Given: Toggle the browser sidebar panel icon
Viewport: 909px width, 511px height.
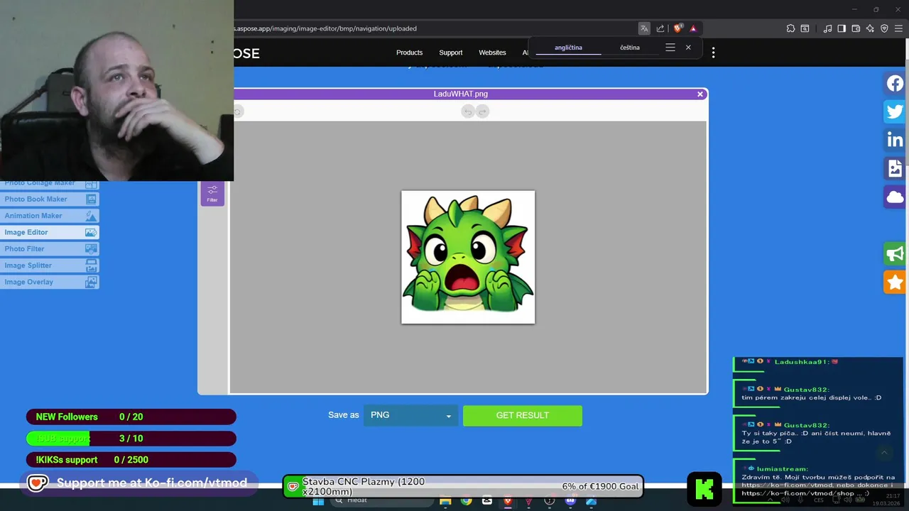Looking at the screenshot, I should pyautogui.click(x=842, y=28).
